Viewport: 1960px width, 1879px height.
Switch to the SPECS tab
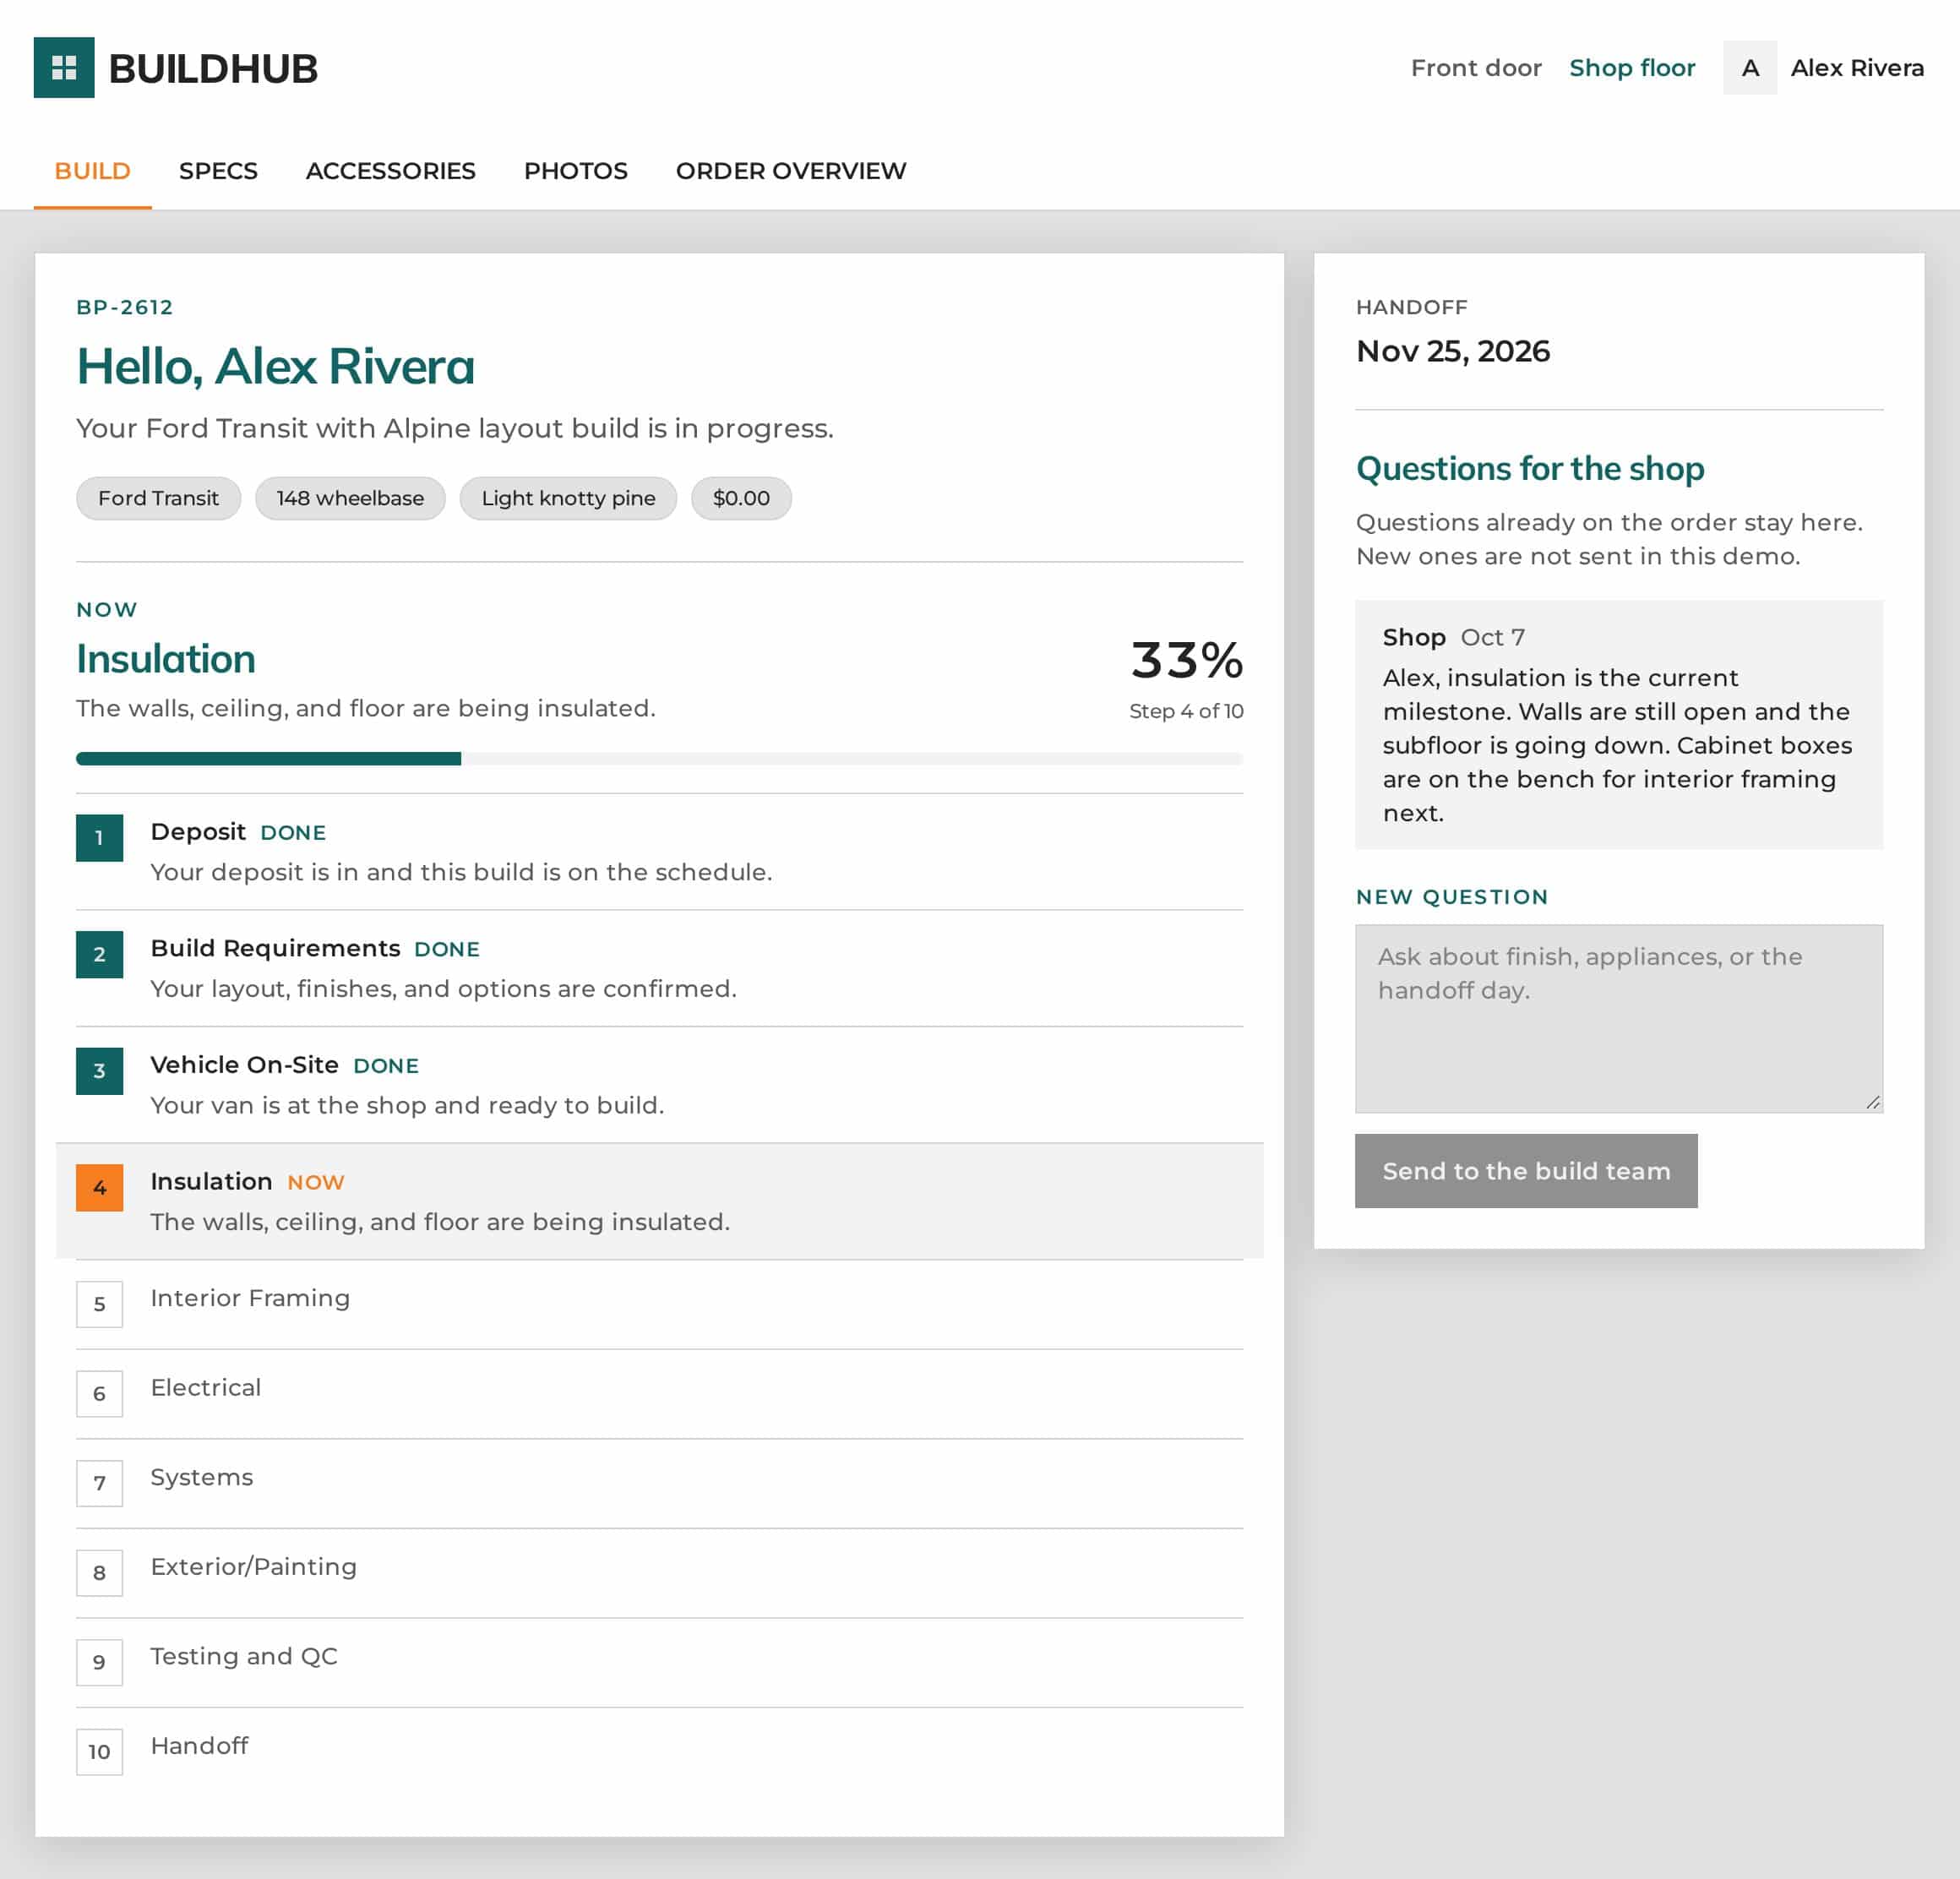click(218, 171)
